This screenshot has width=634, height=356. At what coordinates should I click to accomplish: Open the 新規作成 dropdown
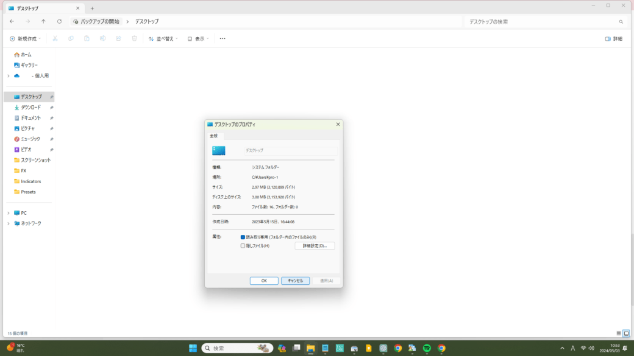point(25,39)
